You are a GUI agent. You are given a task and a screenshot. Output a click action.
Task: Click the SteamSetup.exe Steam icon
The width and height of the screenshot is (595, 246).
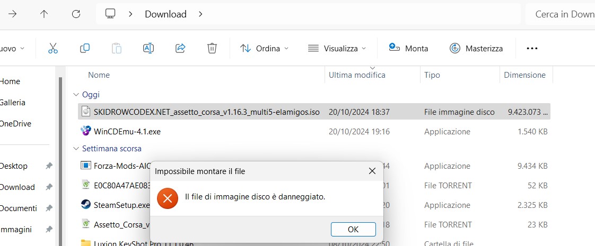pyautogui.click(x=86, y=205)
